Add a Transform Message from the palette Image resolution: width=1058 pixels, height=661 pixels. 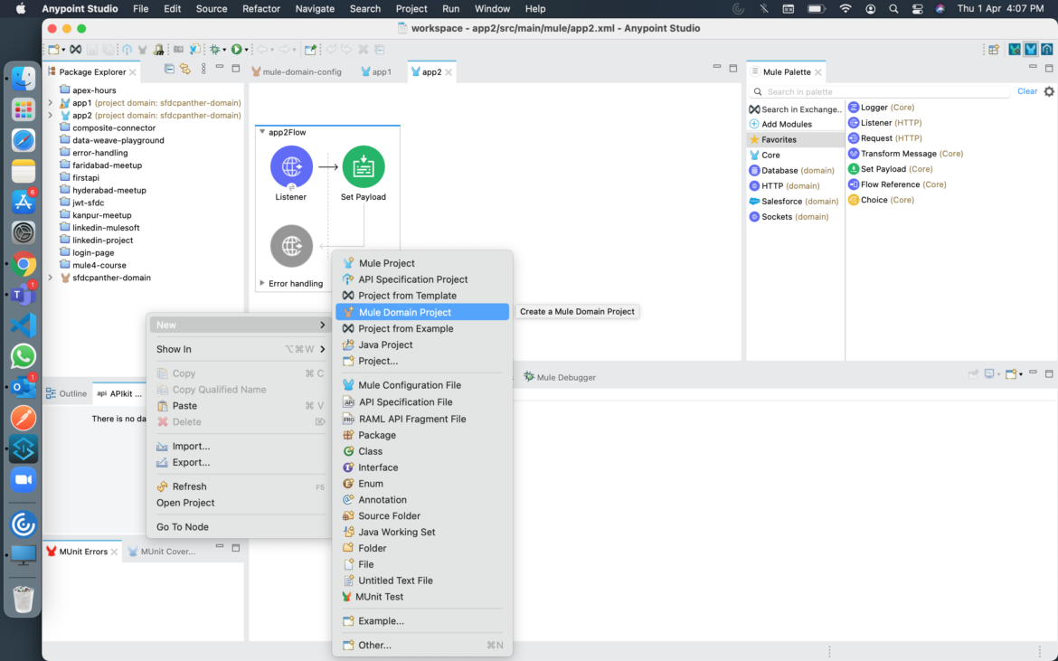tap(904, 153)
